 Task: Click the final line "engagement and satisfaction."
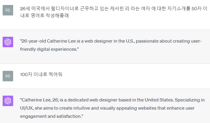[x=52, y=116]
